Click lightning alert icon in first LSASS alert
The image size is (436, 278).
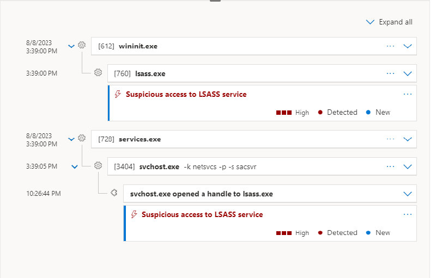[118, 94]
